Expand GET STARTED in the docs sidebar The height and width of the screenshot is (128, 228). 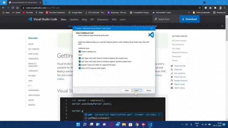pyautogui.click(x=34, y=49)
